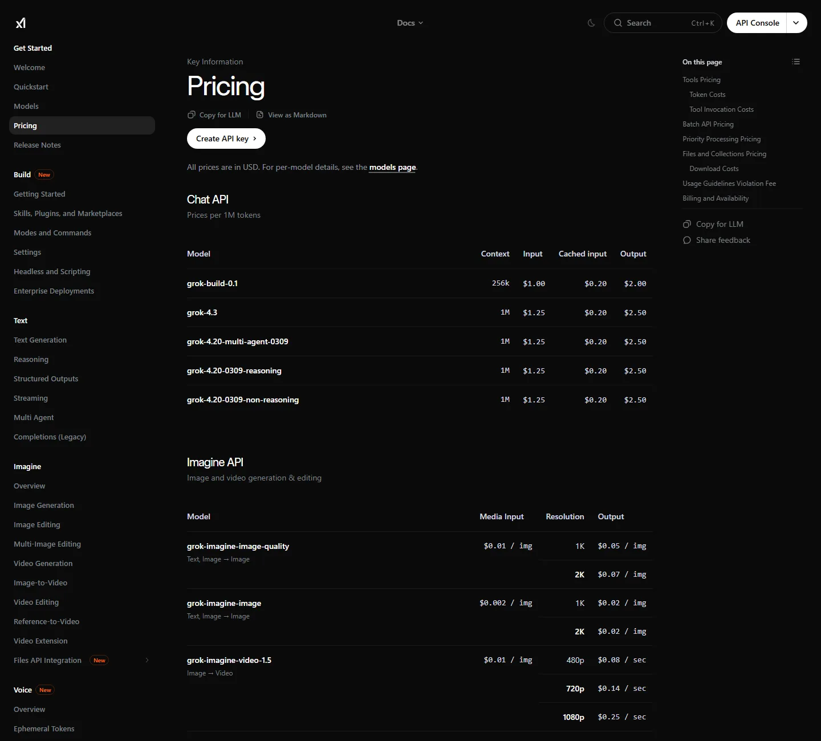Go to Welcome in sidebar
821x741 pixels.
point(29,67)
